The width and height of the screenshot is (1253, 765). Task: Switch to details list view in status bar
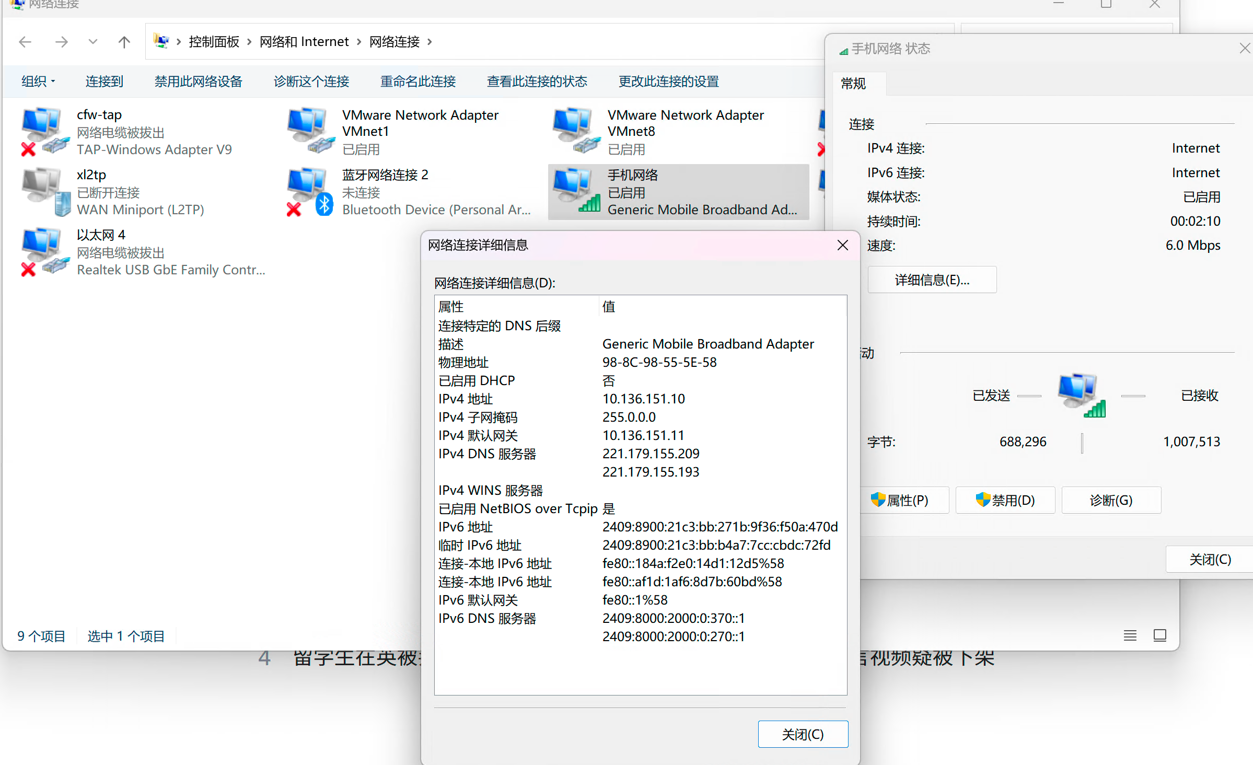coord(1130,635)
